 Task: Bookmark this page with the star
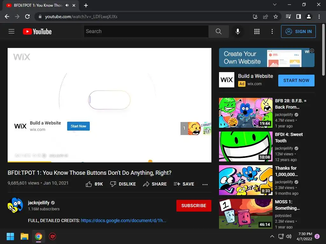pos(276,17)
